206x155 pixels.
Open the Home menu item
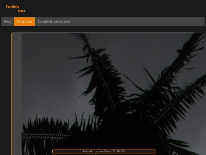(x=8, y=21)
